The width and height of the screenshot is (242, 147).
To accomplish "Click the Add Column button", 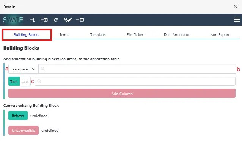I will pyautogui.click(x=122, y=93).
